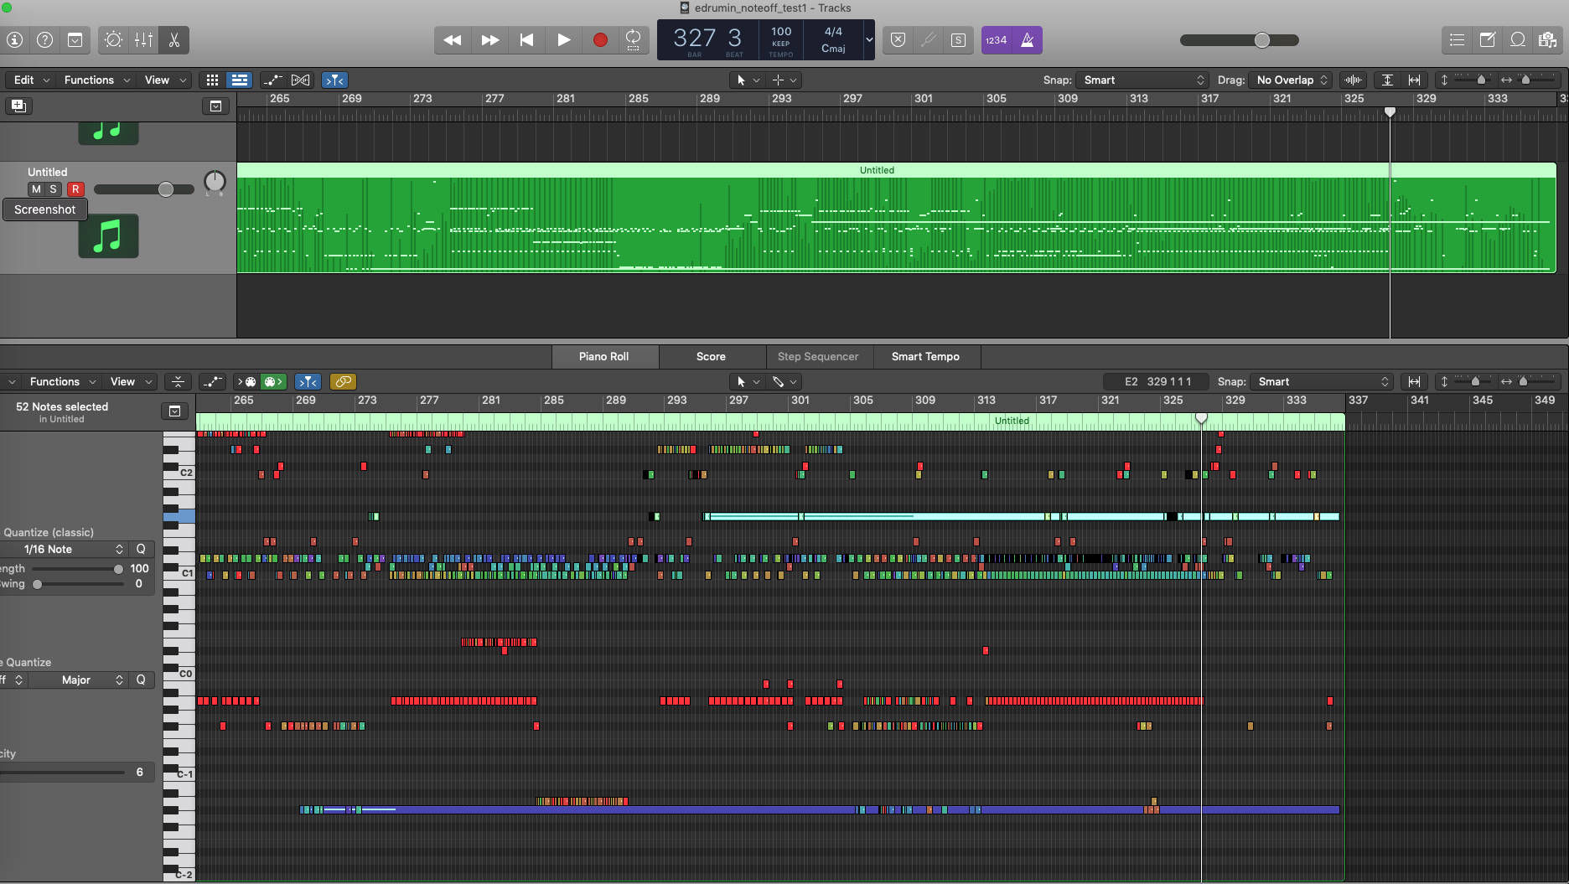Screen dimensions: 1569x884
Task: Open track header options popup button
Action: pos(215,106)
